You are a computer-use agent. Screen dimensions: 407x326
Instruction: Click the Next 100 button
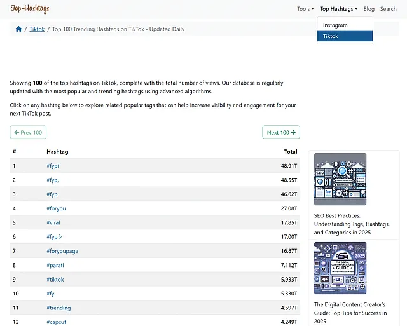(x=281, y=132)
